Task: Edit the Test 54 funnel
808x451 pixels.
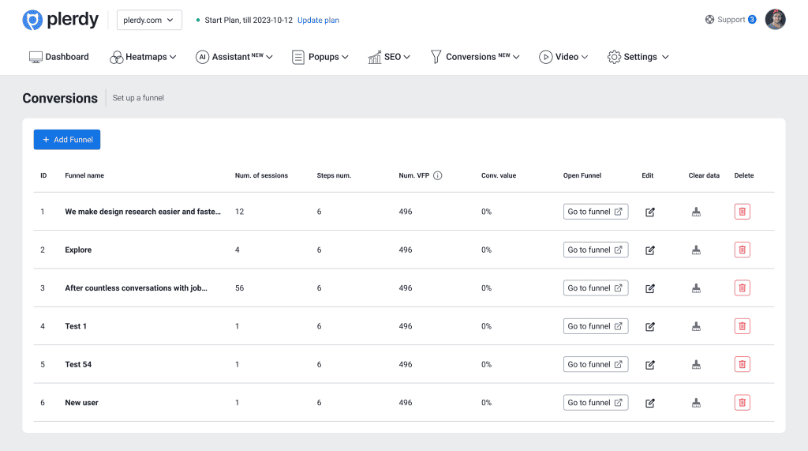Action: [x=650, y=364]
